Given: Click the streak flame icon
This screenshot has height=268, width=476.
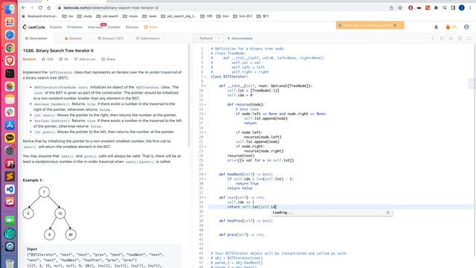Looking at the screenshot, I should [448, 27].
